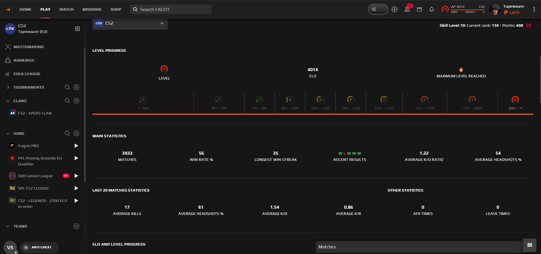Click the FACEIT logo icon

pyautogui.click(x=9, y=9)
